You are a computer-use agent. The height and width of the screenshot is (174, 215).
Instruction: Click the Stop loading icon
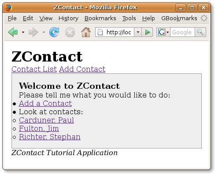pyautogui.click(x=70, y=32)
